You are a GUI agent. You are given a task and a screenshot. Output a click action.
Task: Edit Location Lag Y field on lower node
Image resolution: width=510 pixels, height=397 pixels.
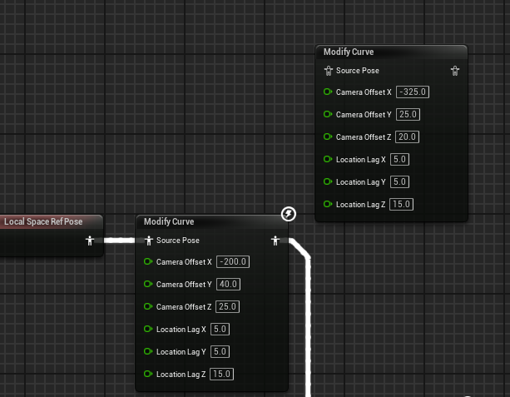coord(220,351)
